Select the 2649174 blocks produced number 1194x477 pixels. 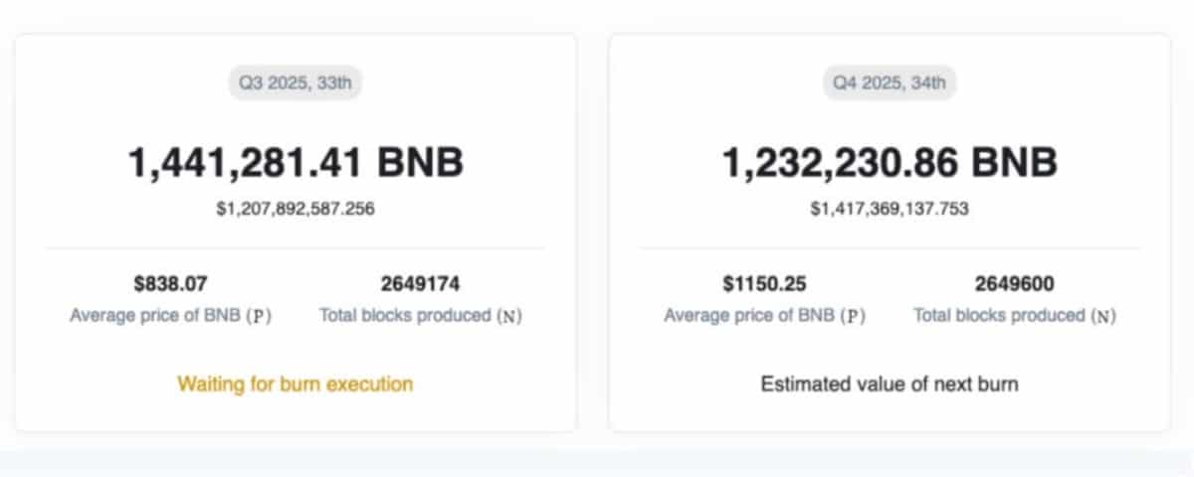click(420, 284)
